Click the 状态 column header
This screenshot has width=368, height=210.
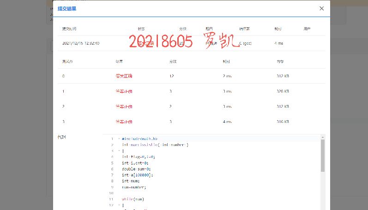coord(141,29)
